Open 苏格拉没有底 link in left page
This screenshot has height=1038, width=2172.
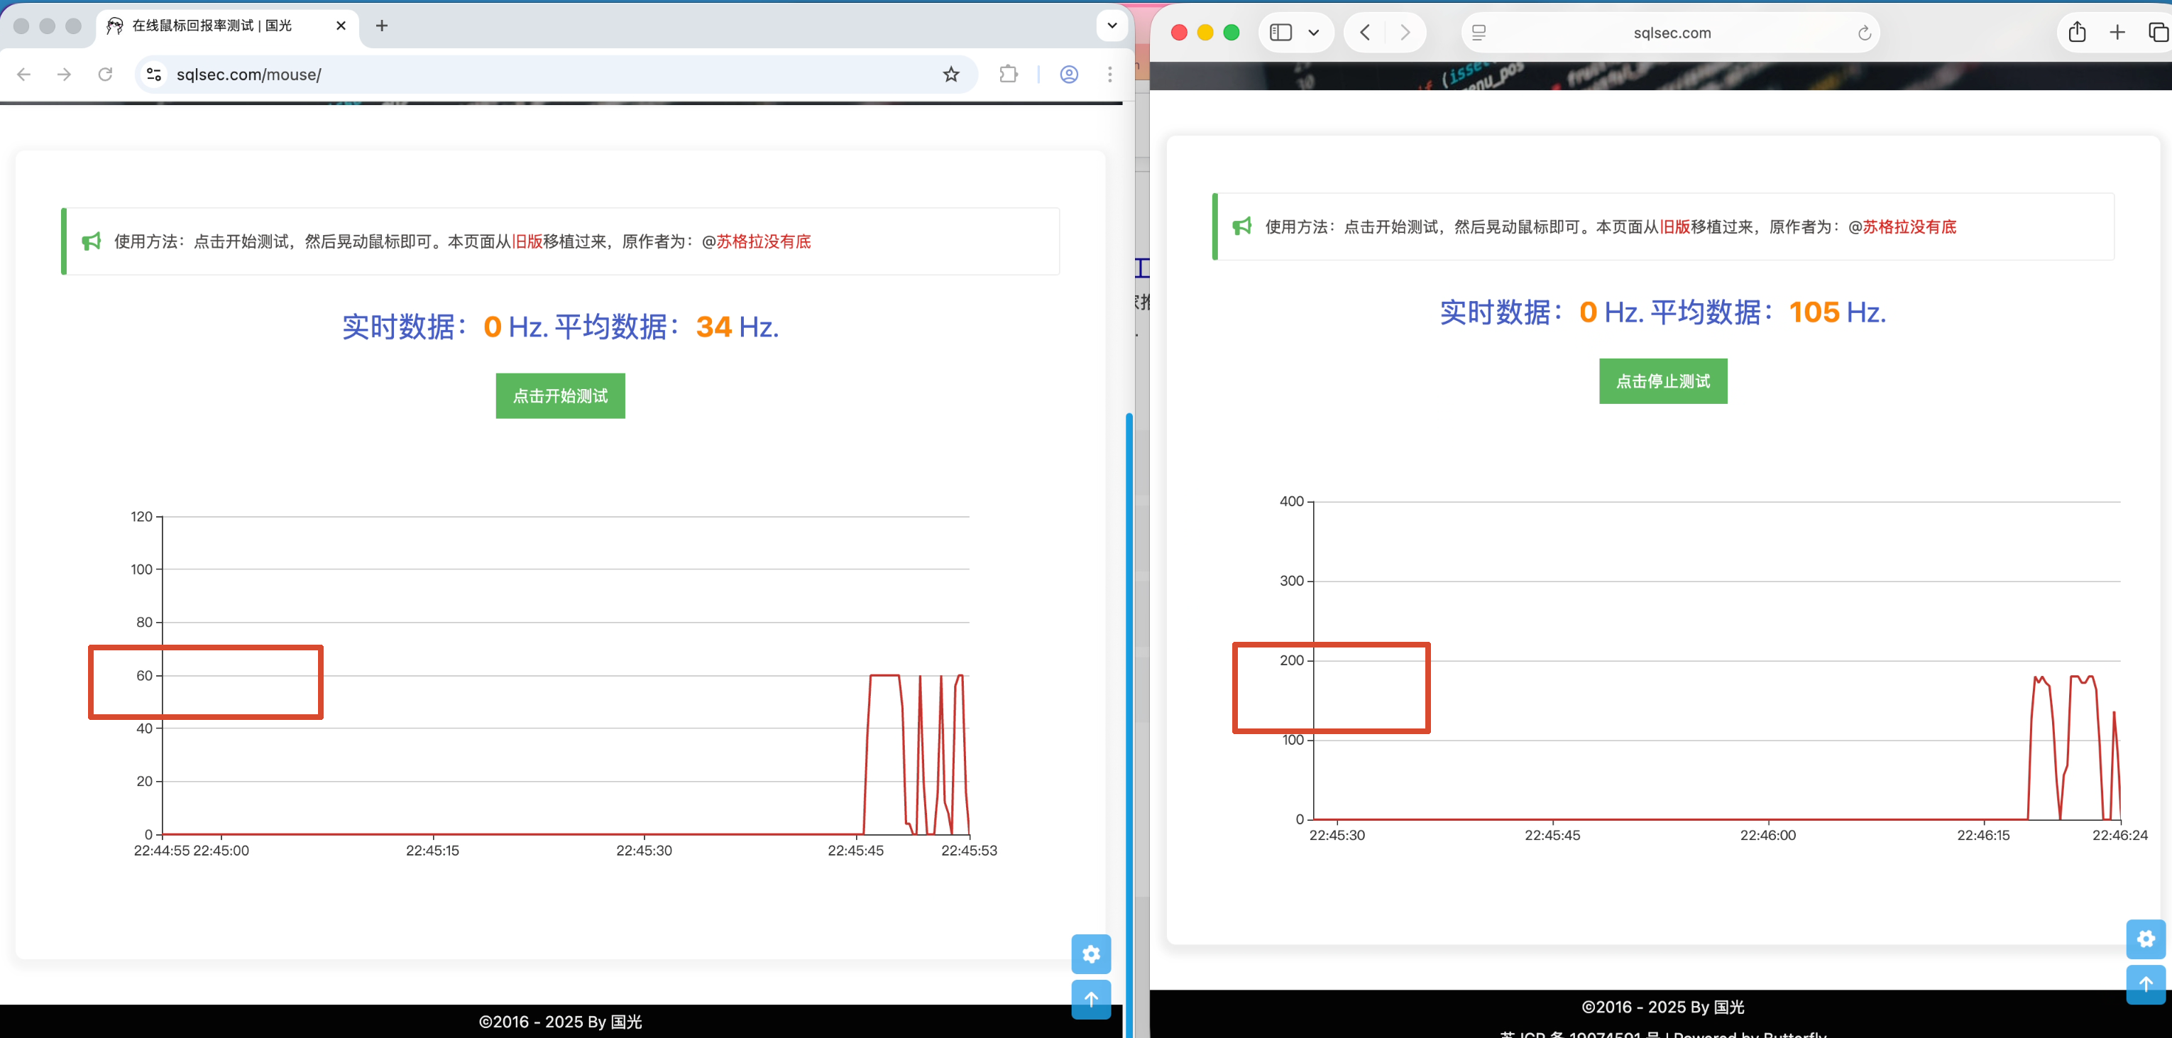(x=763, y=241)
